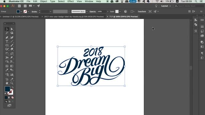
Task: Activate the Type tool
Action: [7, 42]
